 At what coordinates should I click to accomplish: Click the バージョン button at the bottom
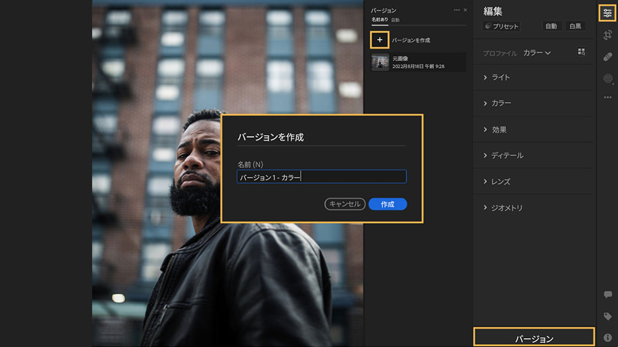point(534,338)
